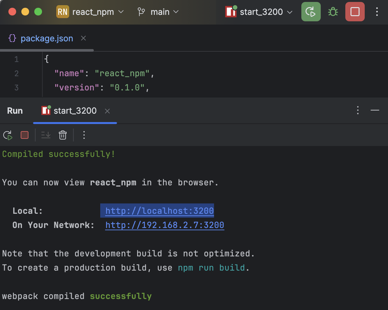Screen dimensions: 388x310
Task: Open the console's more options icon
Action: click(84, 135)
